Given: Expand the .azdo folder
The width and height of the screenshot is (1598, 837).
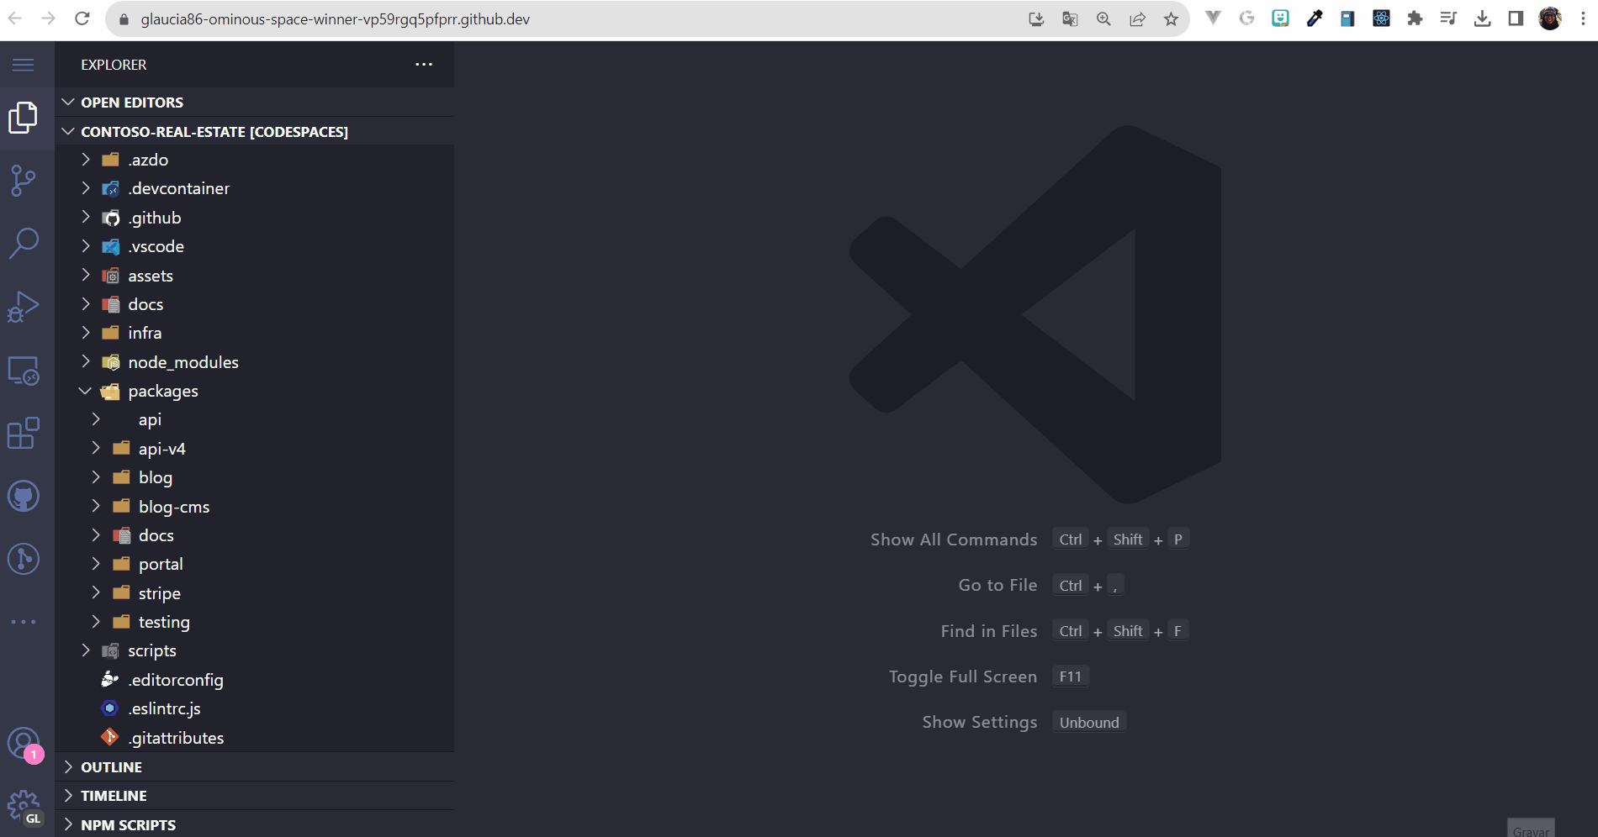Looking at the screenshot, I should click(254, 160).
